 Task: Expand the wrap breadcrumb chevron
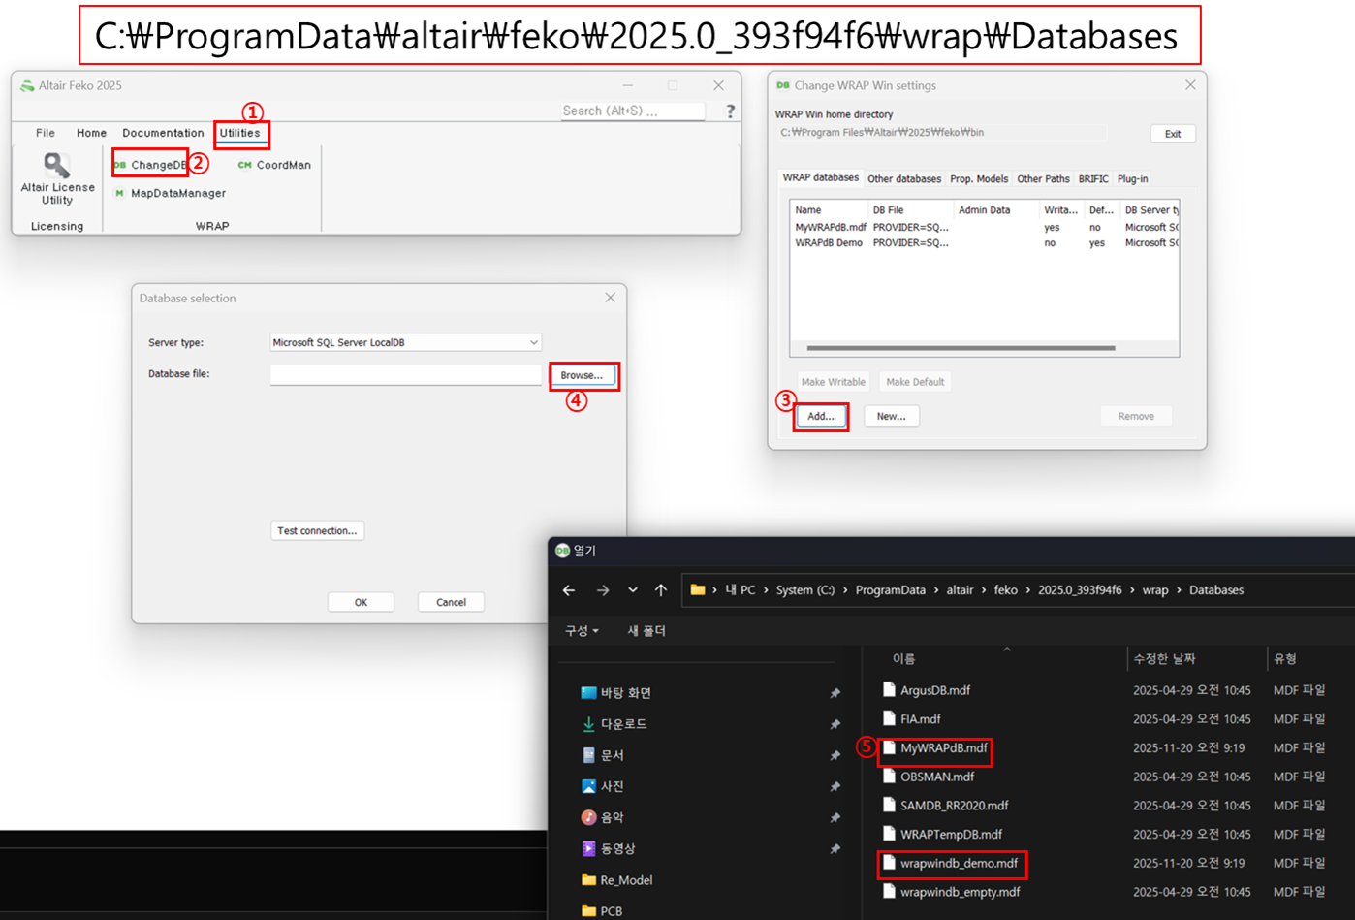[1179, 590]
